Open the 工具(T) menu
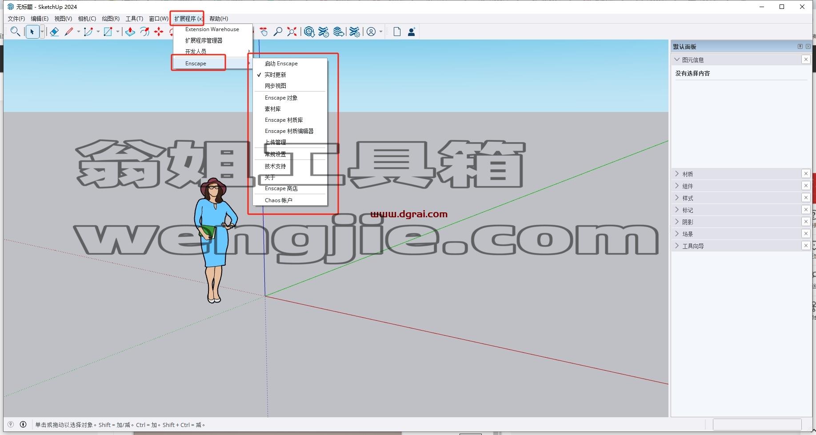 pos(134,19)
